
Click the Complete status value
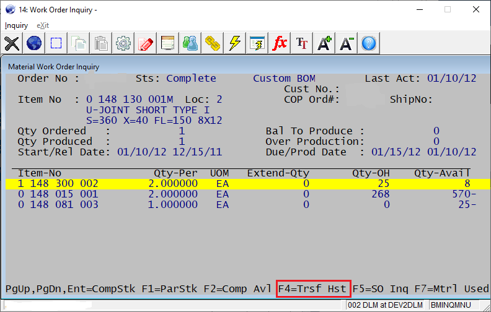191,78
